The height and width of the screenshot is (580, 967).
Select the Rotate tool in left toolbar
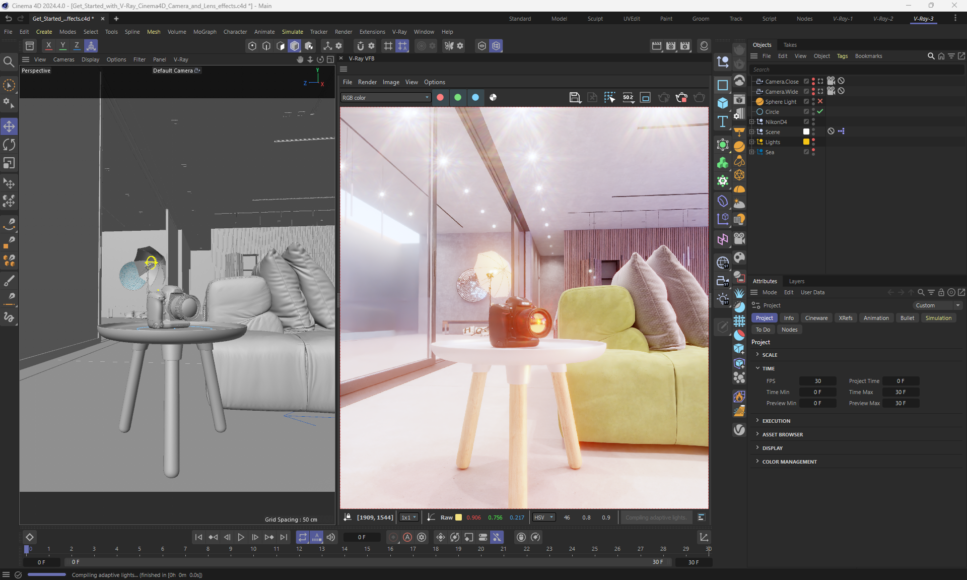[x=9, y=145]
